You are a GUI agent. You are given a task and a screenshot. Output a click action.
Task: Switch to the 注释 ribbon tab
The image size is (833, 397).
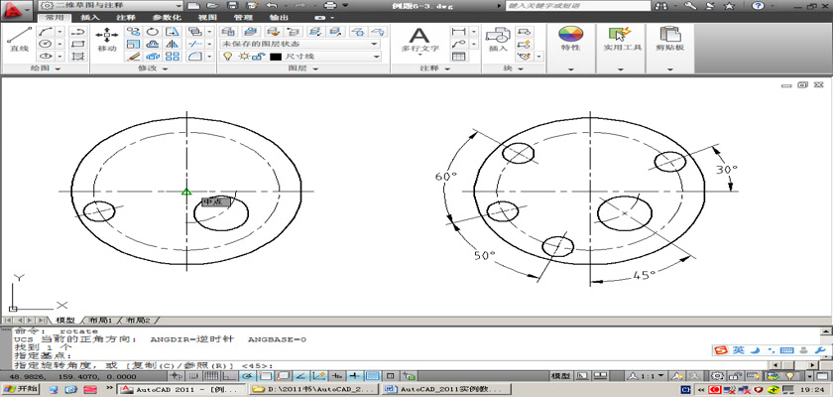click(126, 17)
